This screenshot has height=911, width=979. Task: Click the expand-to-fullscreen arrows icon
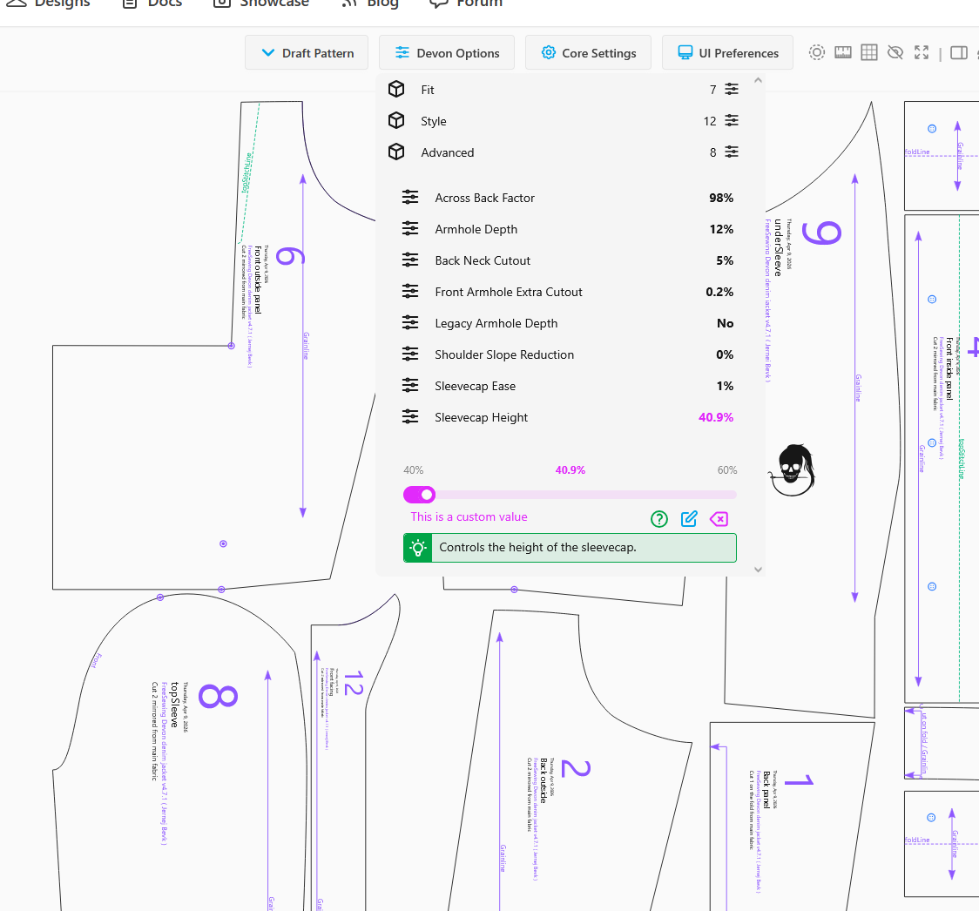point(922,53)
